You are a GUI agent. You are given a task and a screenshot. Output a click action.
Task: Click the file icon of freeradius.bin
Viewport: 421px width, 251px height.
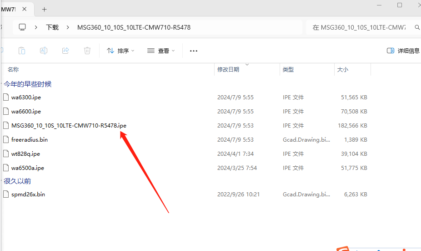tap(6, 139)
